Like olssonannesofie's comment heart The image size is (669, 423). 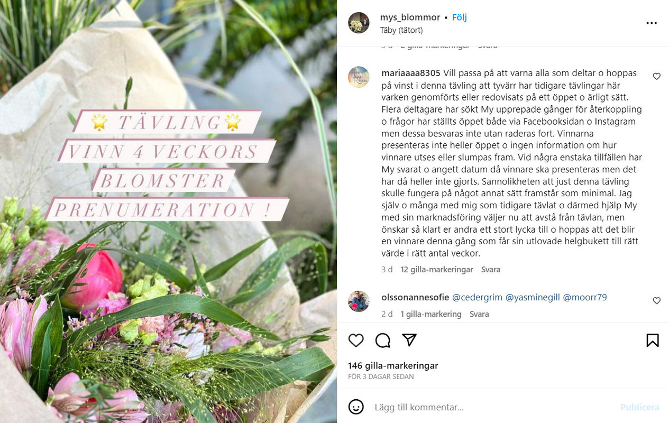pos(657,301)
